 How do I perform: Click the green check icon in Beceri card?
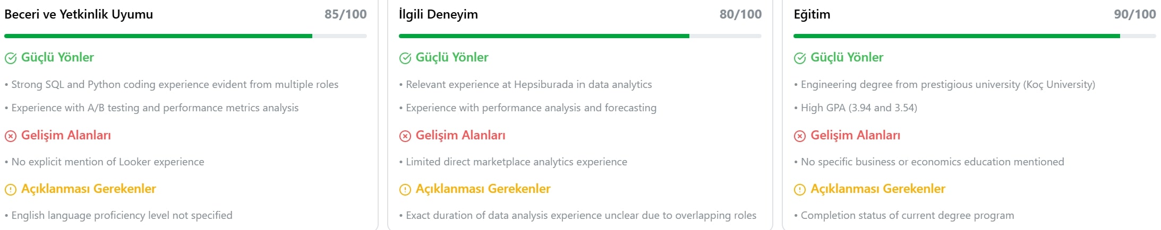coord(11,58)
